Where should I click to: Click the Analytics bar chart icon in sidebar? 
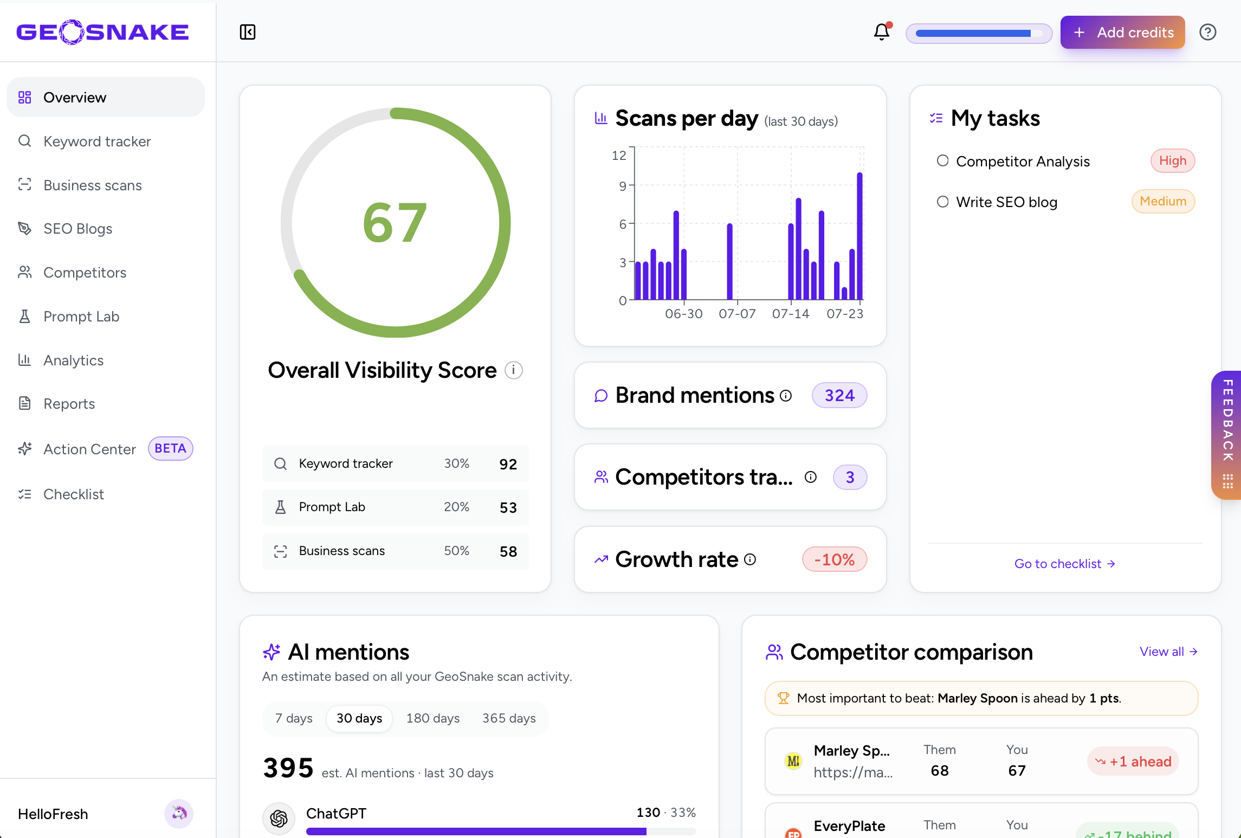coord(25,360)
